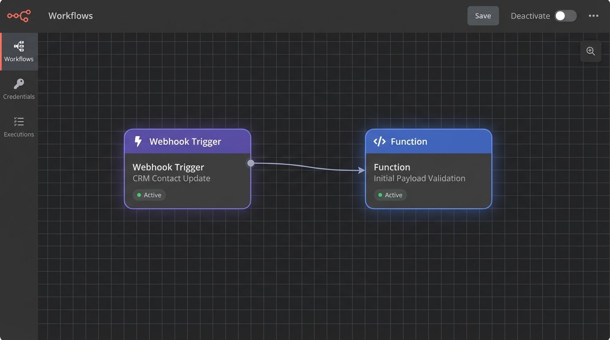This screenshot has width=610, height=340.
Task: Click the Deactivate label text
Action: [530, 15]
